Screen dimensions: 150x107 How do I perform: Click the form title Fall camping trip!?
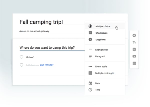pos(41,22)
